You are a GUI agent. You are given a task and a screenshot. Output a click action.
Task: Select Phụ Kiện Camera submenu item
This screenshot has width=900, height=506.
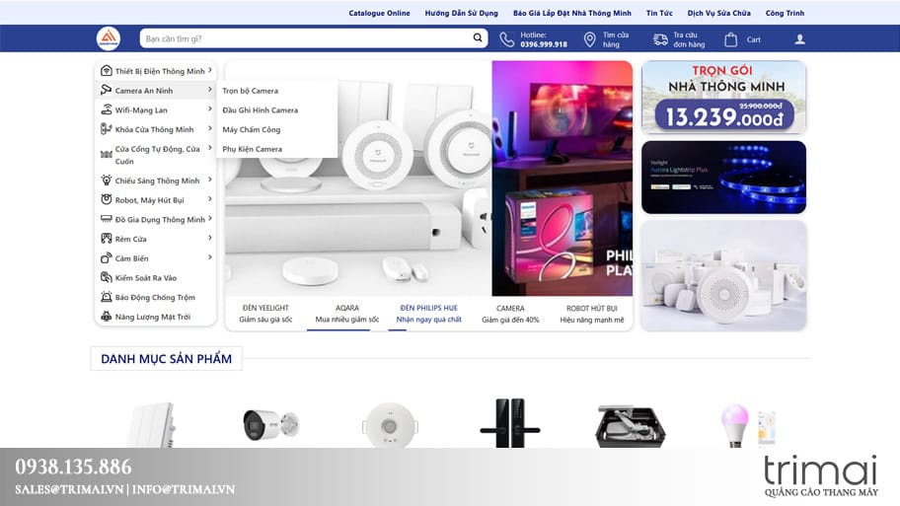click(x=252, y=149)
